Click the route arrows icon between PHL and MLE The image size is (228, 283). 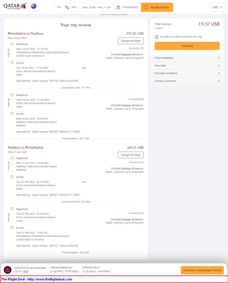click(67, 7)
